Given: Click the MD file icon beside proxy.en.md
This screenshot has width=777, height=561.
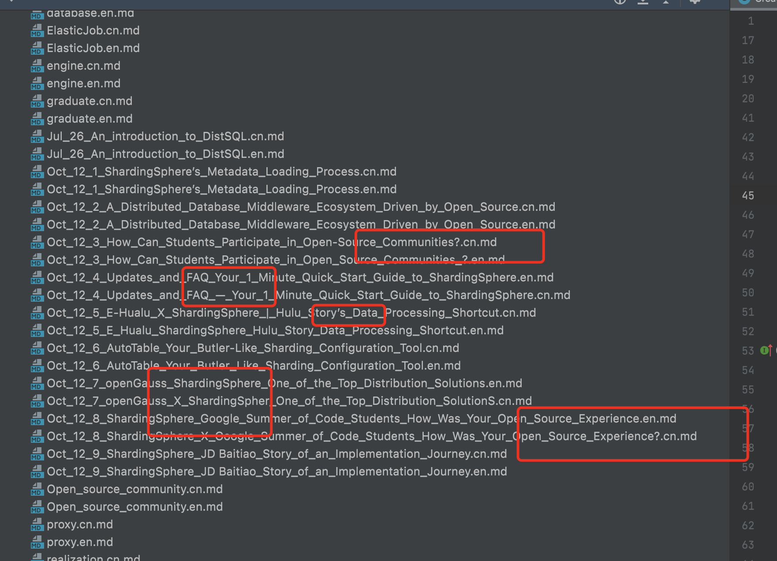Looking at the screenshot, I should (37, 542).
